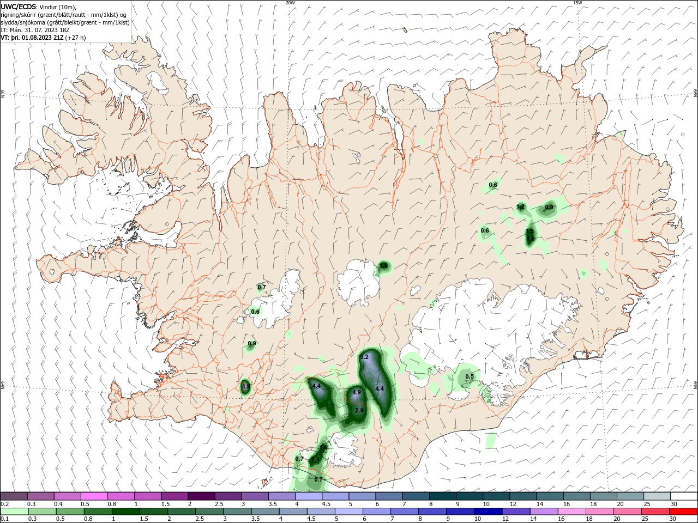Click the 2.9 precipitation value on map
This screenshot has width=698, height=523.
[x=359, y=410]
